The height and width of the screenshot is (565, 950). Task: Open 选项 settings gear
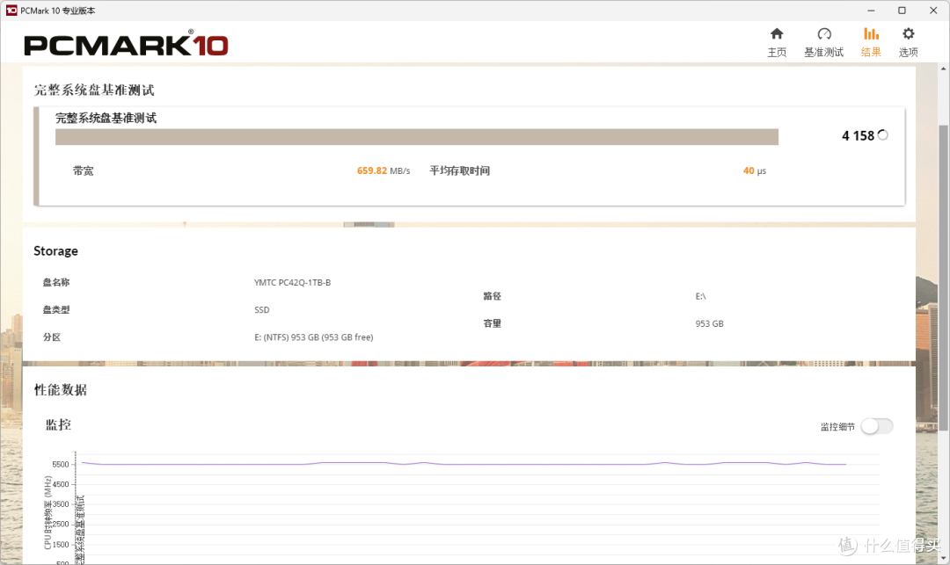908,42
